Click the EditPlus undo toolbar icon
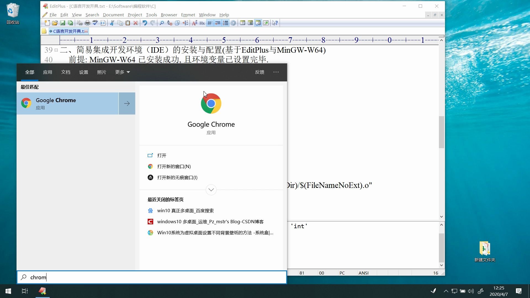Image resolution: width=530 pixels, height=298 pixels. 144,23
